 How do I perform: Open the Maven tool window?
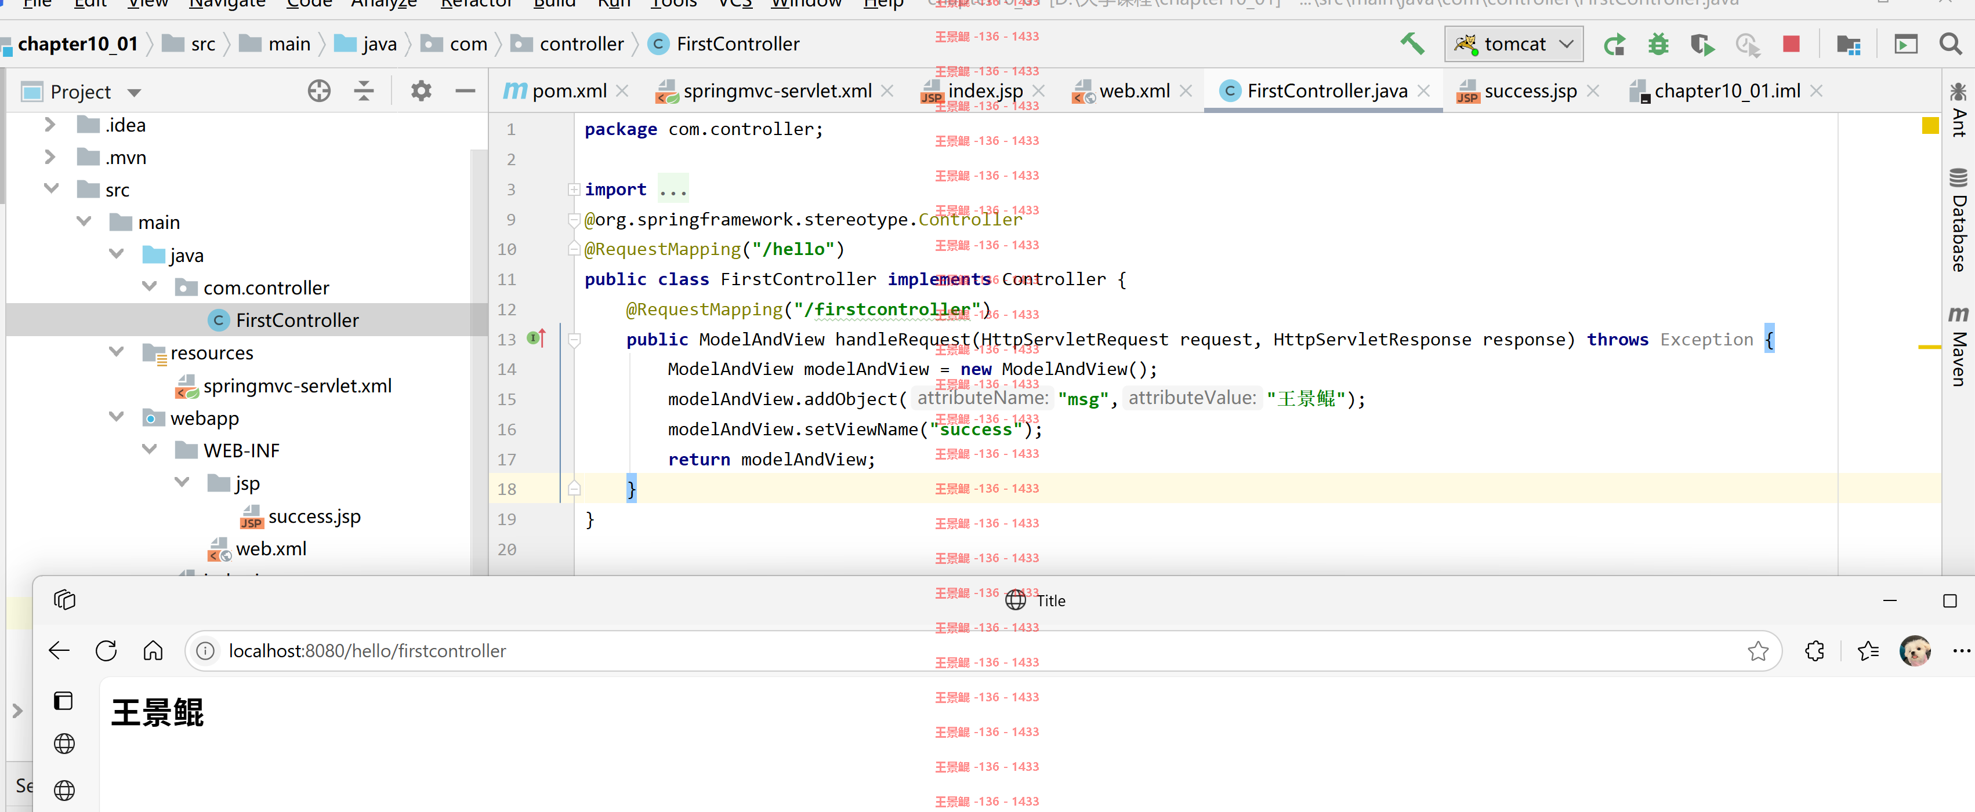[x=1958, y=346]
